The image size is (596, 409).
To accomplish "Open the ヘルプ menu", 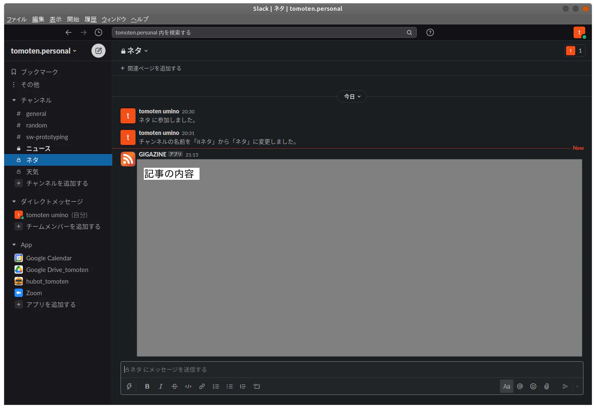I will (x=140, y=19).
